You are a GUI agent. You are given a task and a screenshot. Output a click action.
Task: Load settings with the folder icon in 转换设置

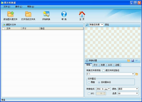tap(129, 60)
